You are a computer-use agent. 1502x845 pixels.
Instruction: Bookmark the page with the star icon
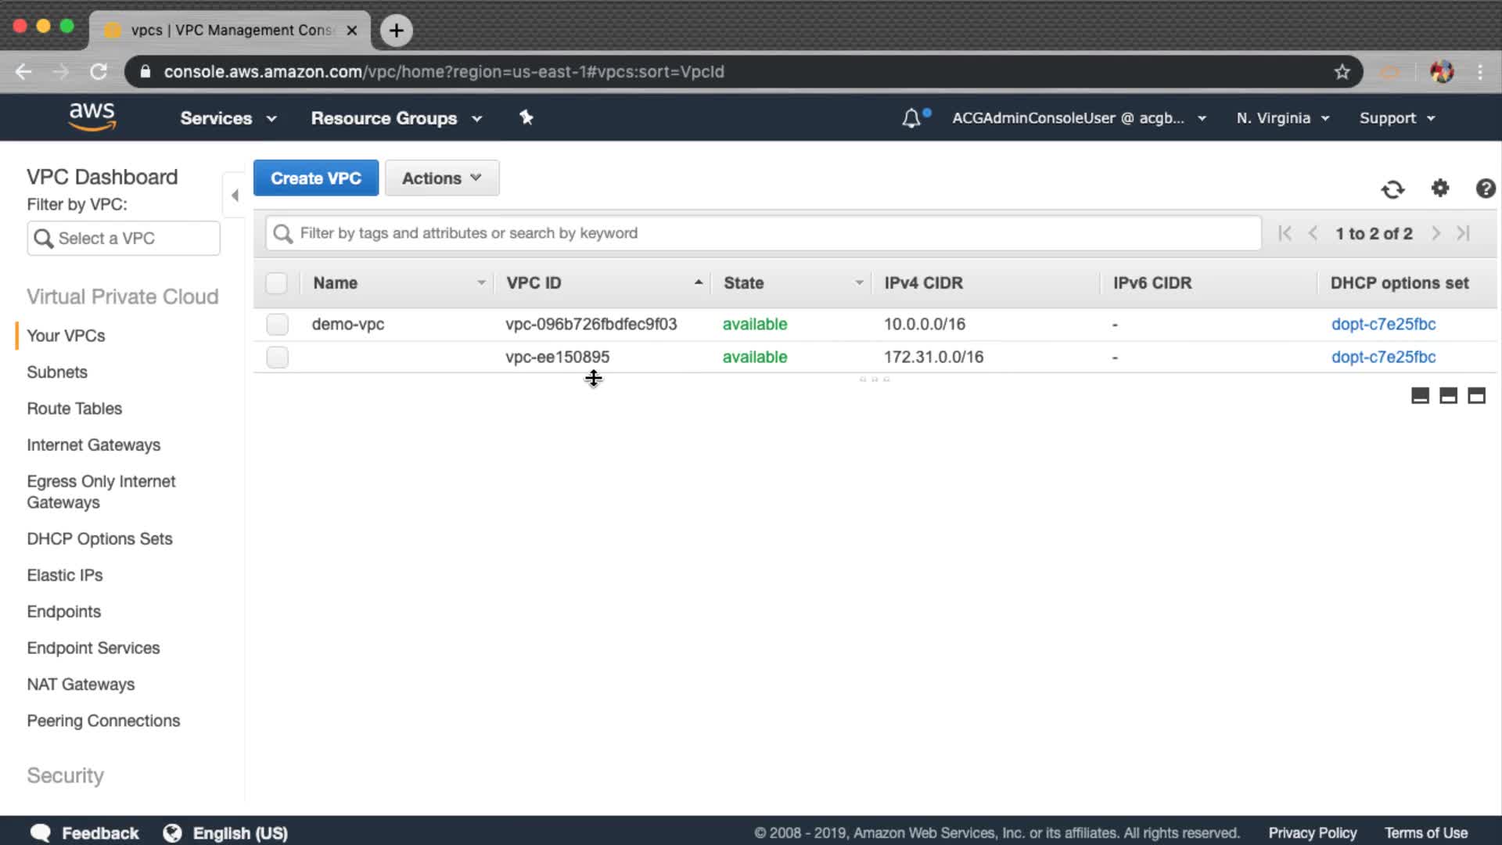[x=1342, y=72]
